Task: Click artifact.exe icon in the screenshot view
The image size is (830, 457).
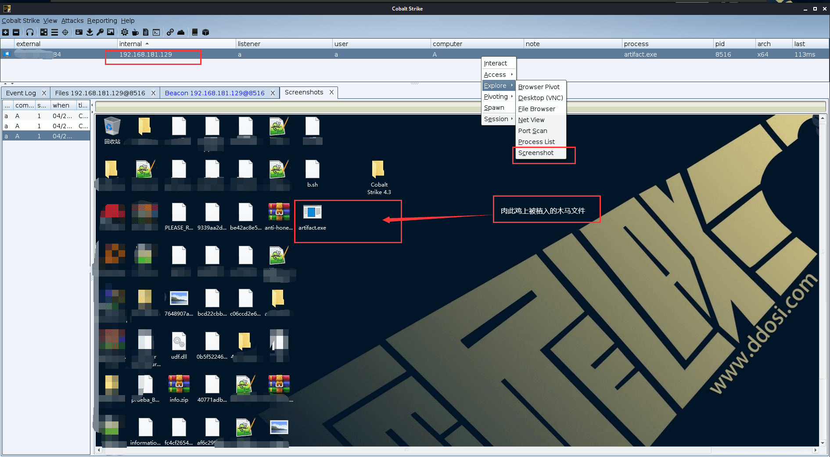Action: click(312, 212)
